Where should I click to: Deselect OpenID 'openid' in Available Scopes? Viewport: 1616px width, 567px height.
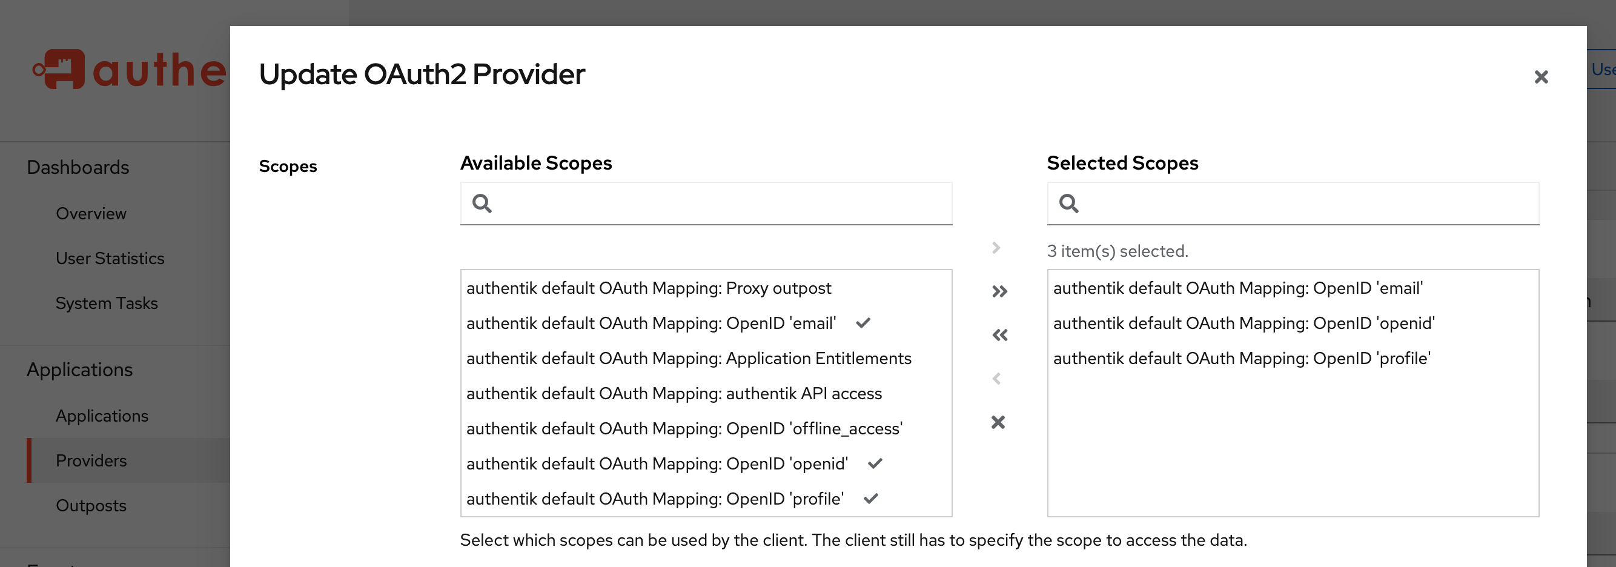click(x=657, y=463)
